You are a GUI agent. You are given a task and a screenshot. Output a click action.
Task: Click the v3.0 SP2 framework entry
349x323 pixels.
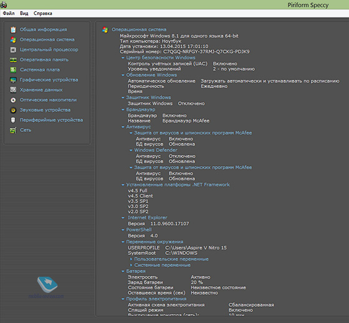[x=138, y=207]
